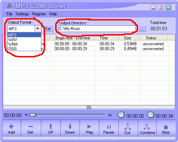Choose WAV output format
Viewport: 178px width, 142px height.
(24, 40)
